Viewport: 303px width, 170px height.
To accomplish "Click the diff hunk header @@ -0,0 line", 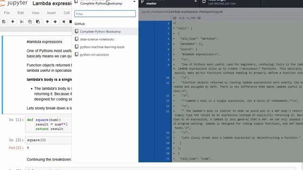I will point(187,18).
